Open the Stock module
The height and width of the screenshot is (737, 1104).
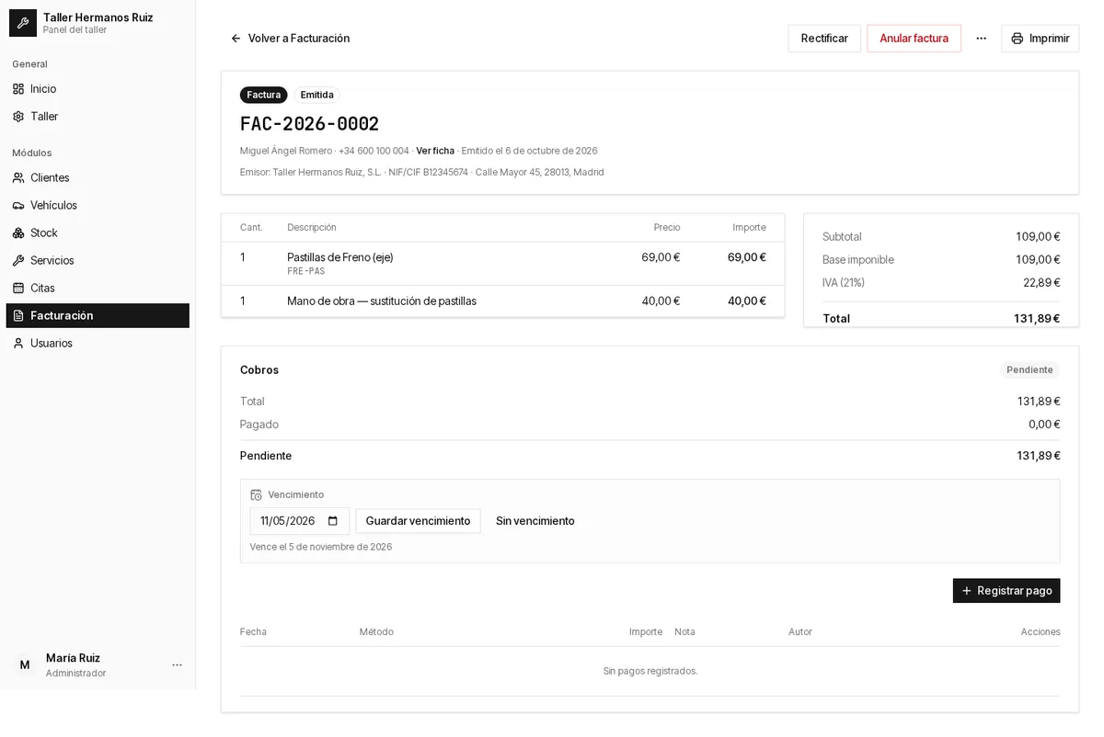point(98,233)
